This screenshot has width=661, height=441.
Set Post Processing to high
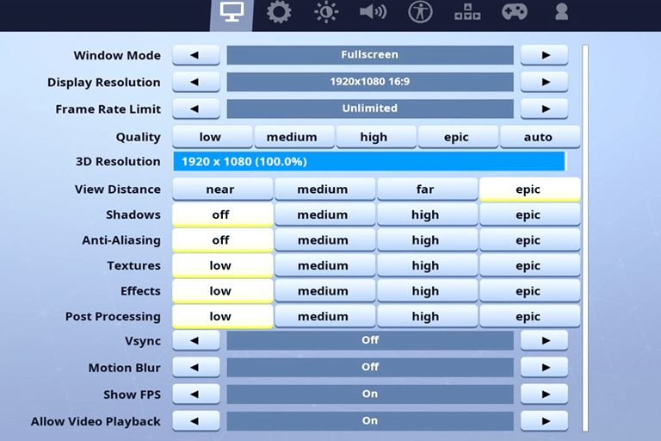(428, 316)
